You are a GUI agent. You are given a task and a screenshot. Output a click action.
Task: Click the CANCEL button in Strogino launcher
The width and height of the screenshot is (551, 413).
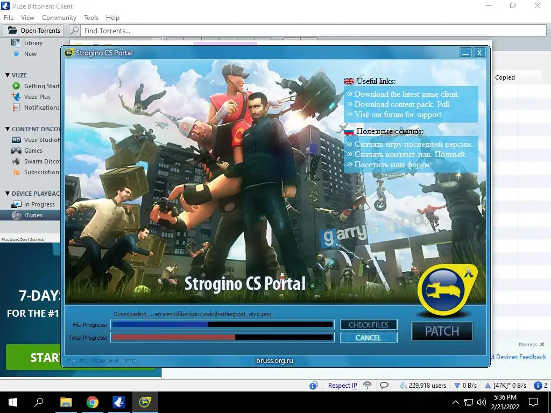369,338
